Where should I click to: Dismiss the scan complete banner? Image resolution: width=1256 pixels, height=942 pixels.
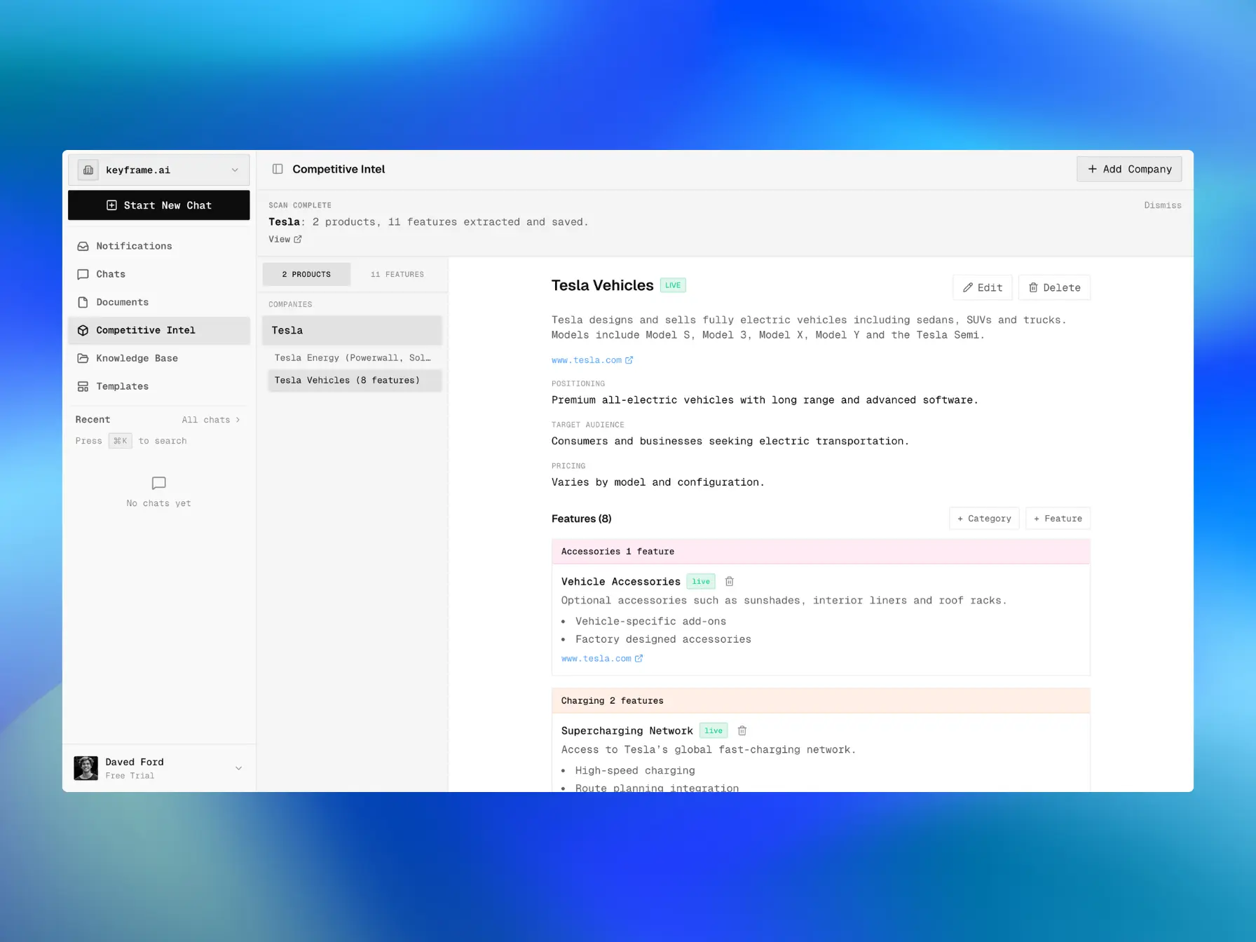pos(1162,205)
